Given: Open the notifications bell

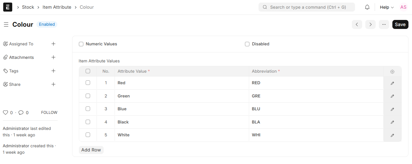Looking at the screenshot, I should click(x=367, y=7).
